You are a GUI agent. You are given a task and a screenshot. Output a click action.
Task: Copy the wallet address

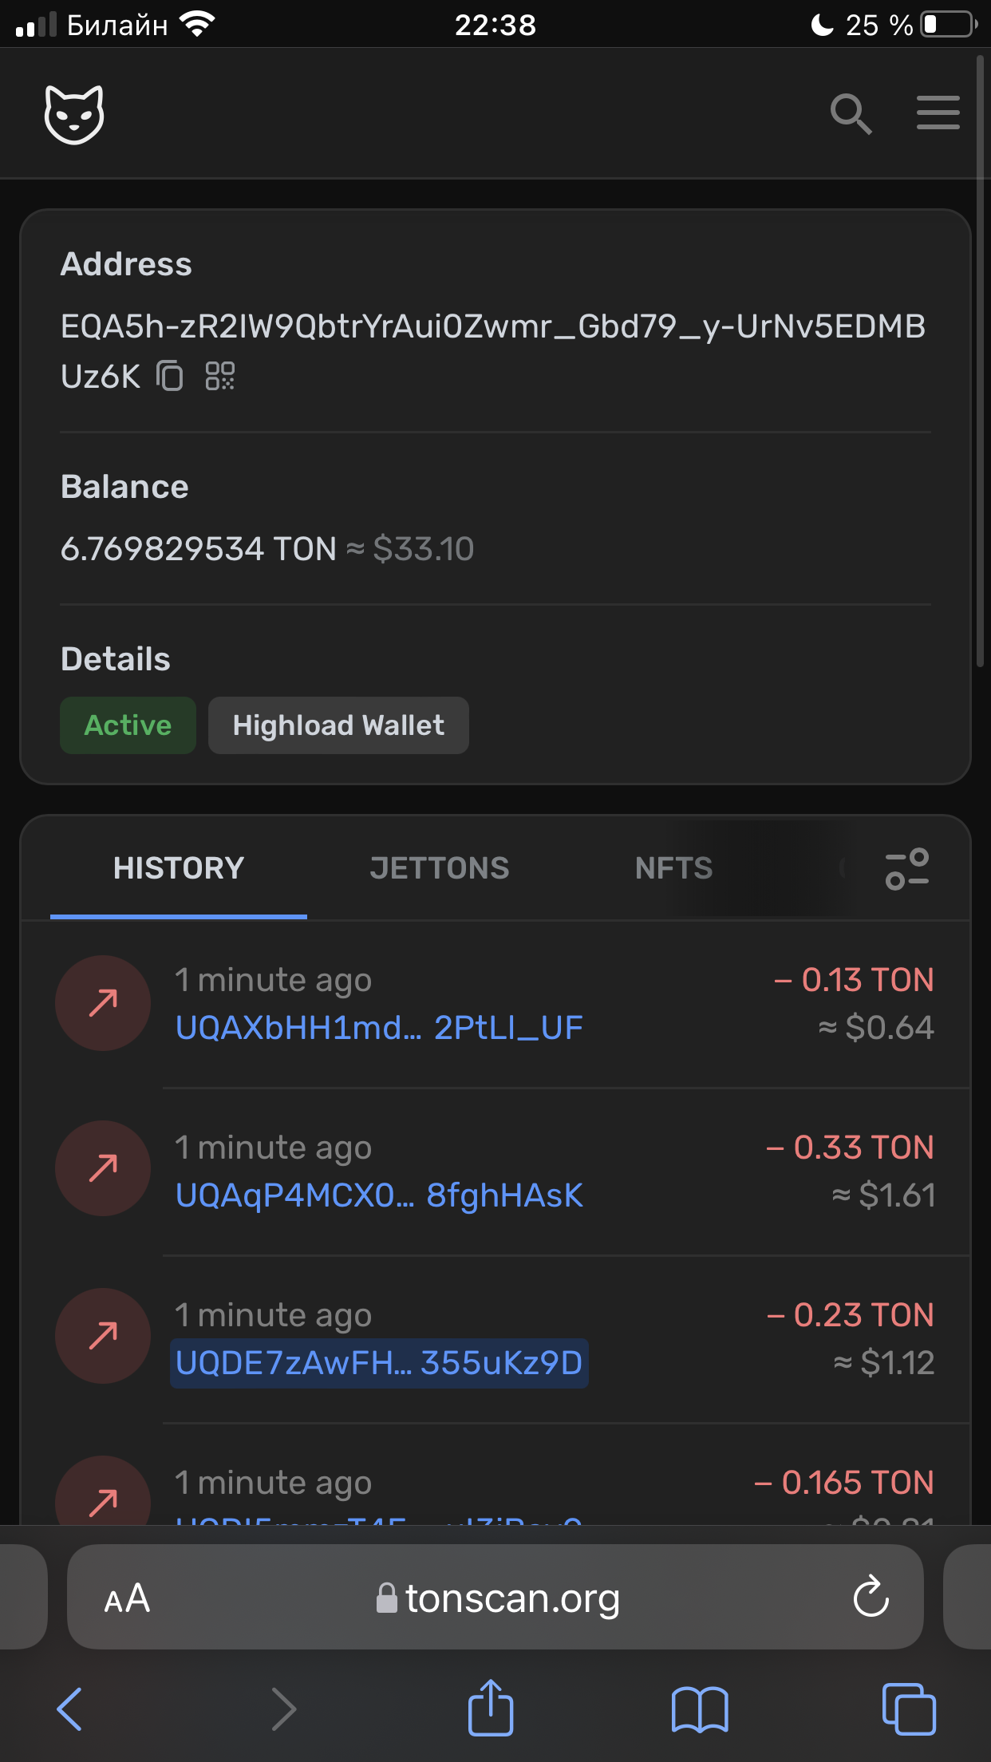170,376
